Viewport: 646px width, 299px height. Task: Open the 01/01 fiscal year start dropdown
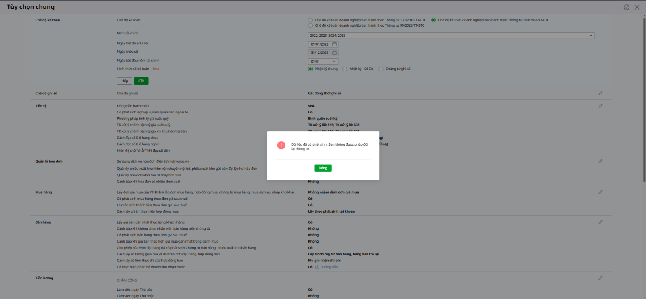334,61
